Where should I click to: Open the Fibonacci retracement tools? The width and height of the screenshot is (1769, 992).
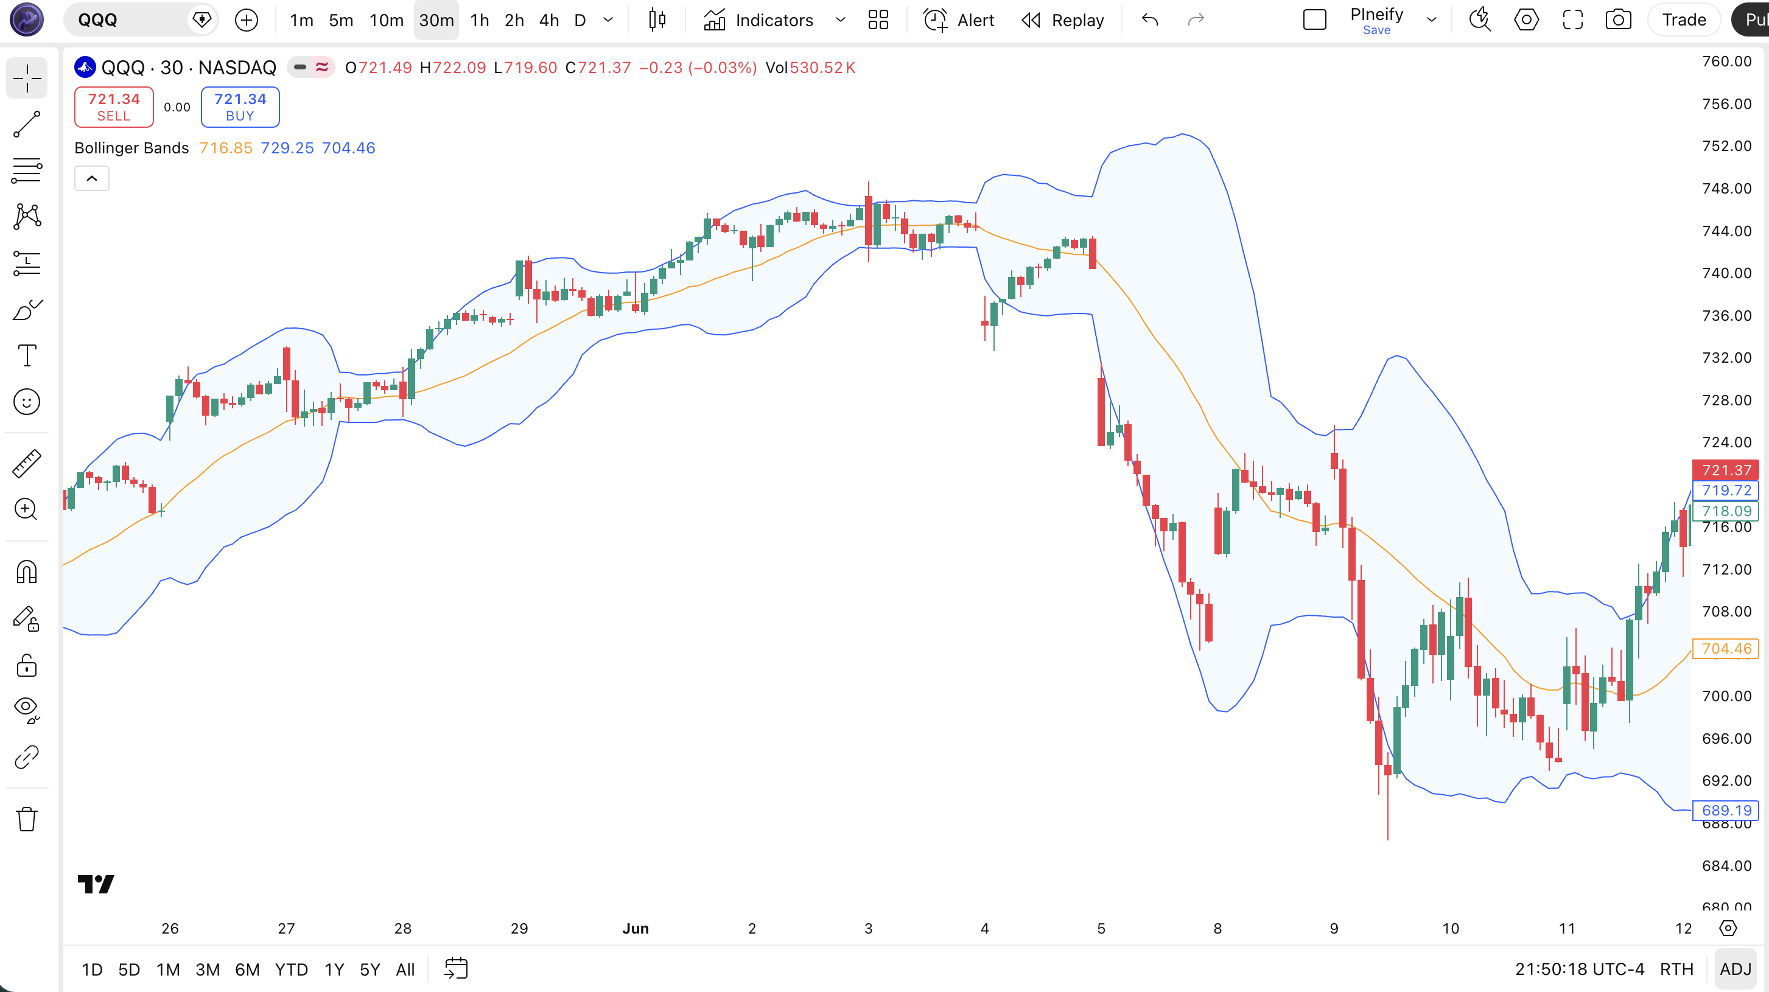pos(27,170)
